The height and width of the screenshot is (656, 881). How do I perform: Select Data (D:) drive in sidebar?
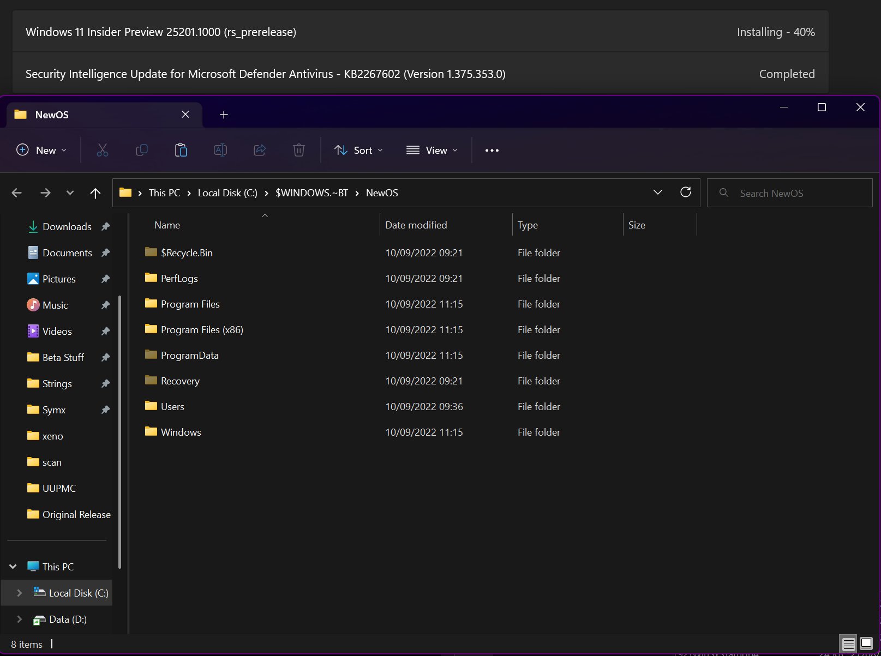(60, 619)
